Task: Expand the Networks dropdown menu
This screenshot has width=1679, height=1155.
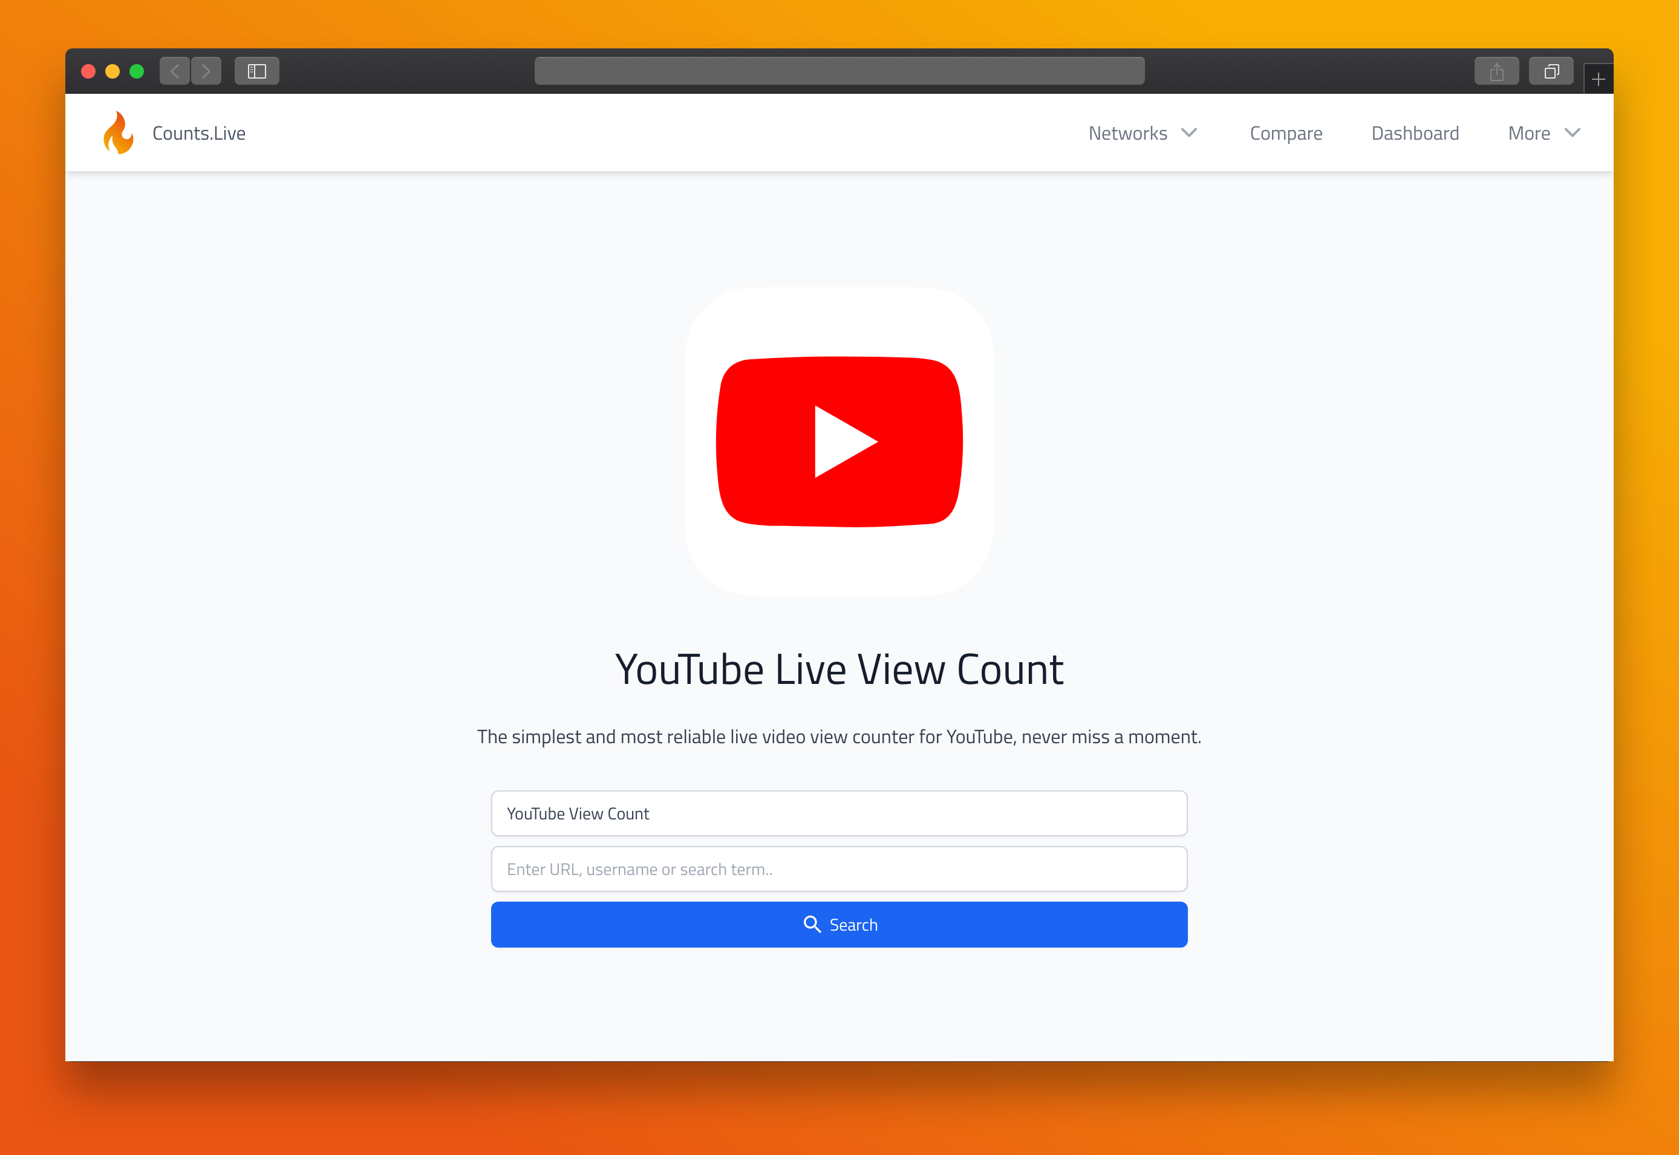Action: click(x=1142, y=132)
